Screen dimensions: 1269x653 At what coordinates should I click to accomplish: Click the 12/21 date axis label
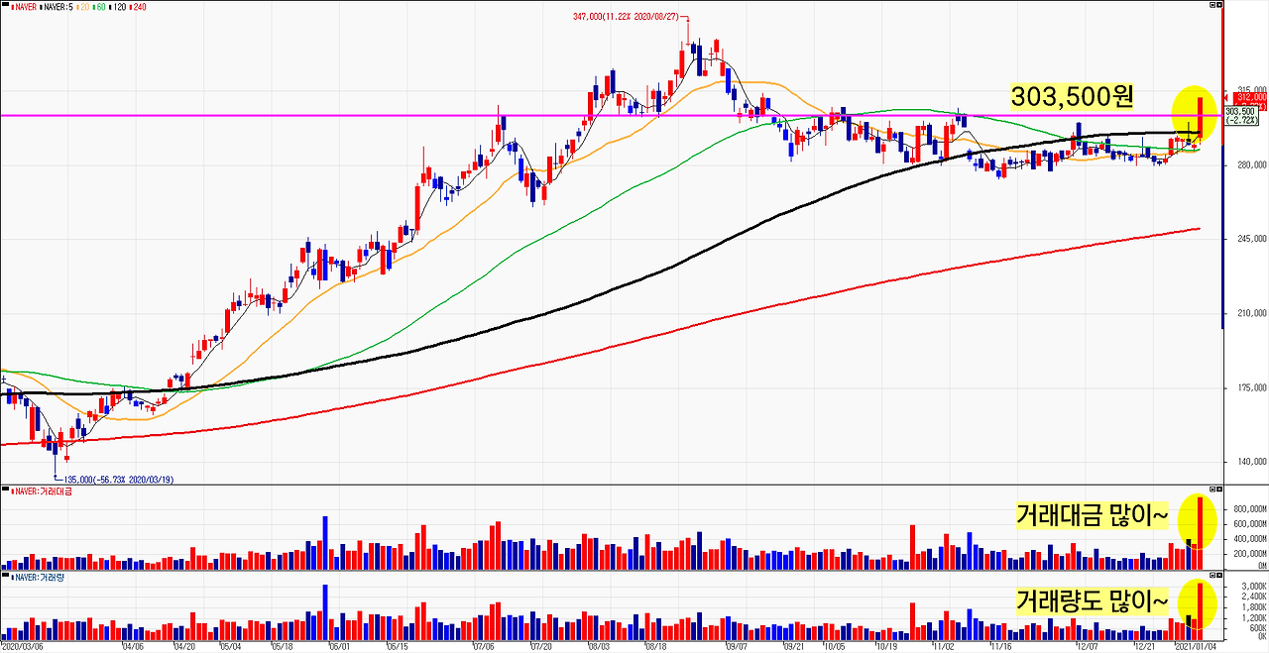pyautogui.click(x=1144, y=646)
